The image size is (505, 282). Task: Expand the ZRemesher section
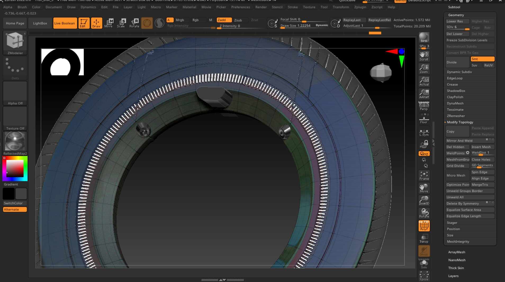pos(456,116)
